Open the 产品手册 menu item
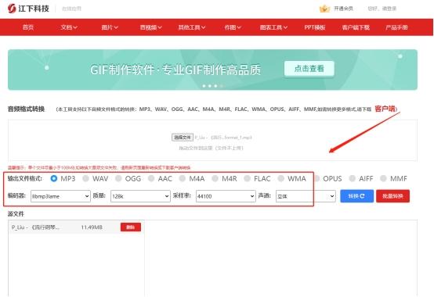Image resolution: width=434 pixels, height=297 pixels. (396, 27)
